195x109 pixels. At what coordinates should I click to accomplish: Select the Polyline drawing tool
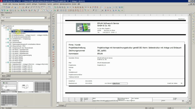click(x=54, y=16)
